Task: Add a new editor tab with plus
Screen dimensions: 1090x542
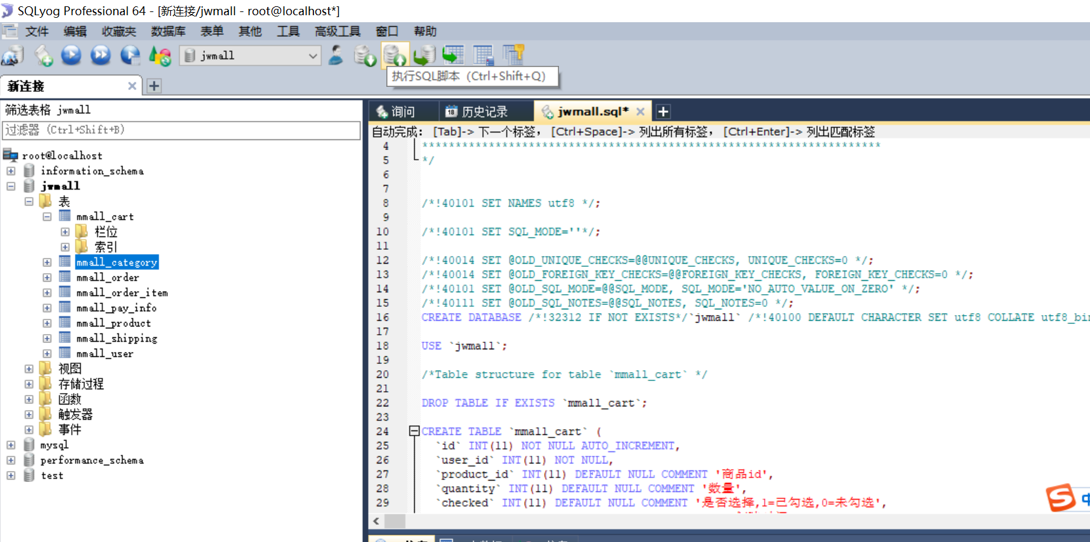Action: 663,112
